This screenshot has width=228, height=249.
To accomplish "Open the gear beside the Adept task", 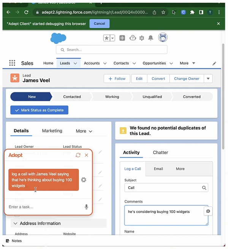I will click(84, 180).
